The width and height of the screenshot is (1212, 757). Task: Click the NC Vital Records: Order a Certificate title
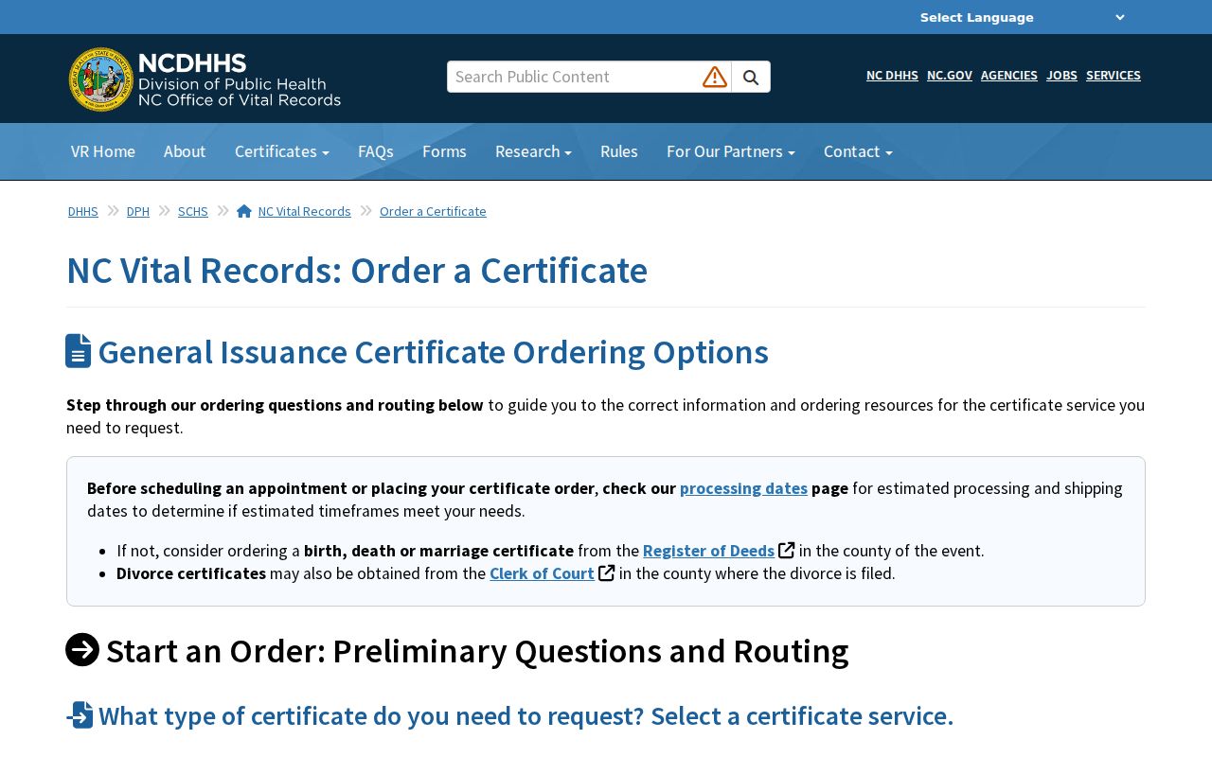coord(357,271)
